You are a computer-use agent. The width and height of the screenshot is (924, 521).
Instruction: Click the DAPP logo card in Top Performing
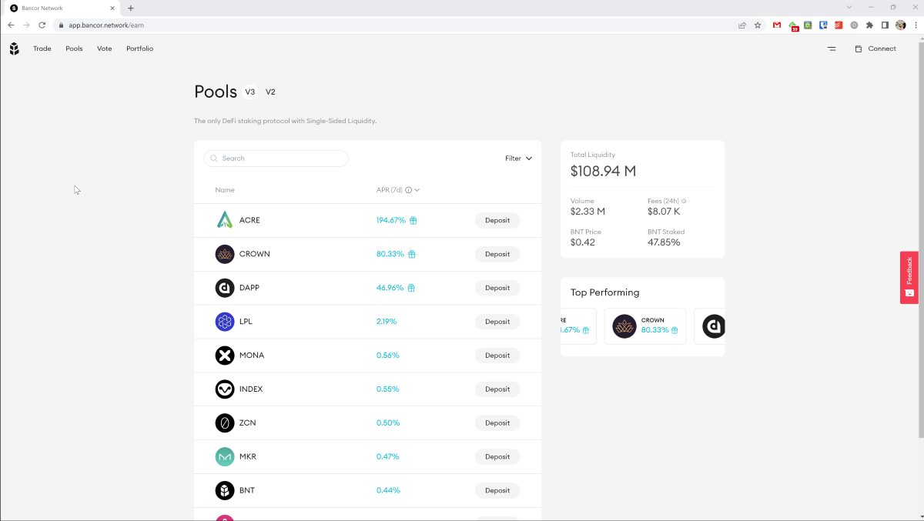[709, 326]
